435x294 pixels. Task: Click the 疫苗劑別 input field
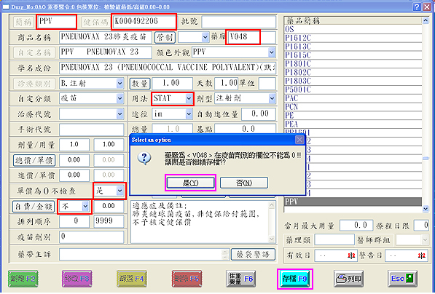click(92, 237)
